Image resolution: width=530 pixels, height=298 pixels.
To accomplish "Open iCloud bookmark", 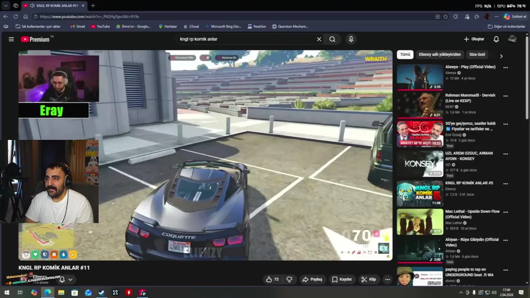I will pyautogui.click(x=191, y=26).
